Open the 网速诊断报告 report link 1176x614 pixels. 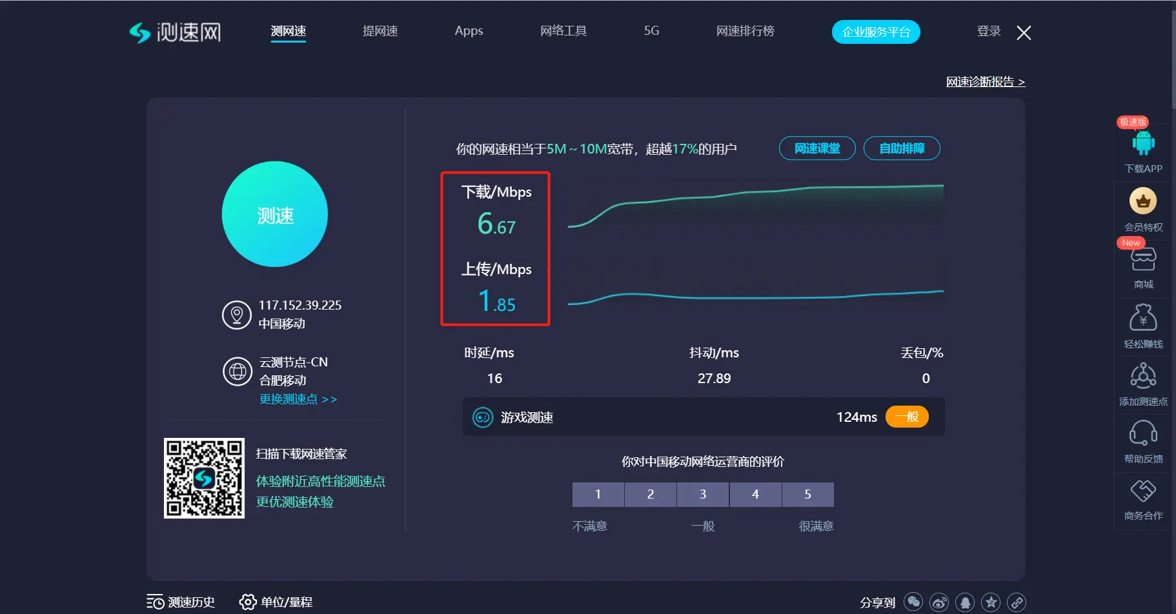click(x=985, y=82)
